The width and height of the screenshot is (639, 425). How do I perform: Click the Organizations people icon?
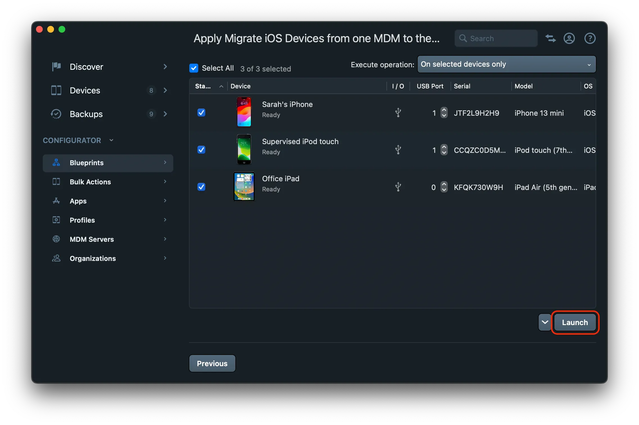(x=56, y=258)
